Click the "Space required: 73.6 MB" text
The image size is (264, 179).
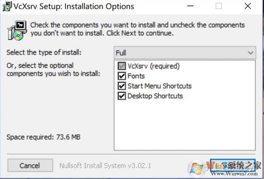[44, 137]
